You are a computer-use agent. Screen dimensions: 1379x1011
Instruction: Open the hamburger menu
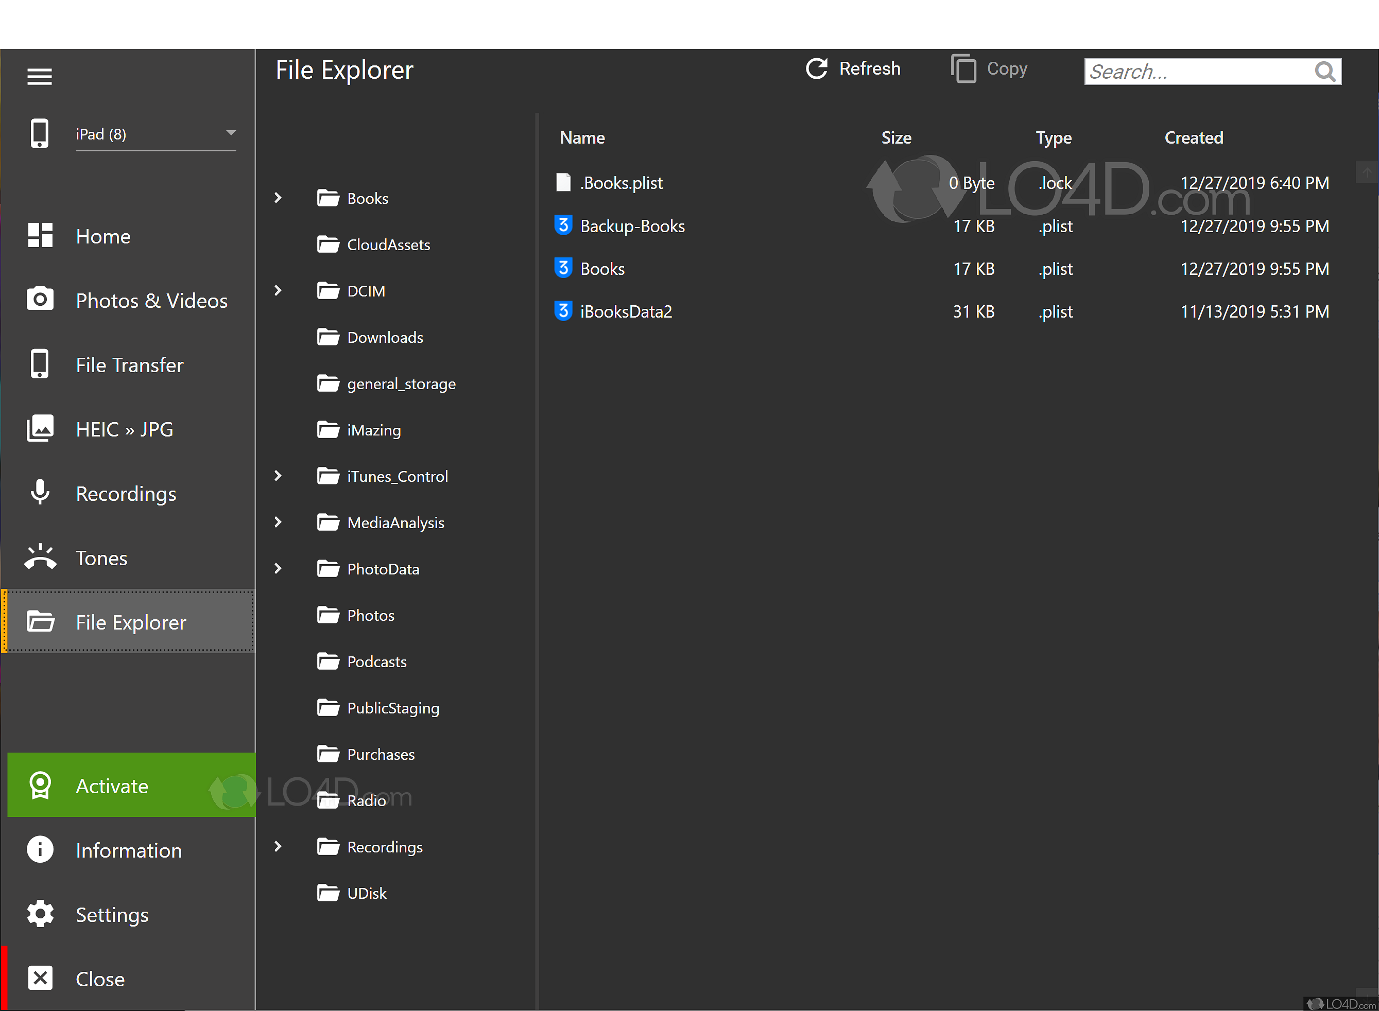tap(39, 76)
